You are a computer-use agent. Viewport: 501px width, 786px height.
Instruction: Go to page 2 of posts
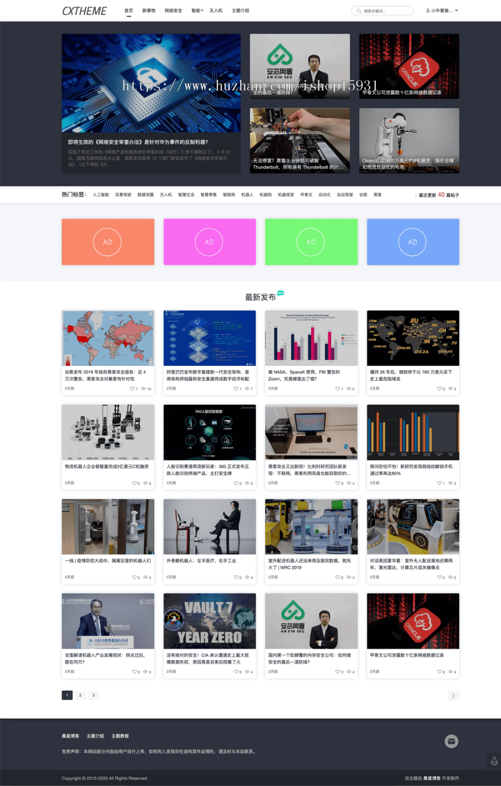[80, 695]
